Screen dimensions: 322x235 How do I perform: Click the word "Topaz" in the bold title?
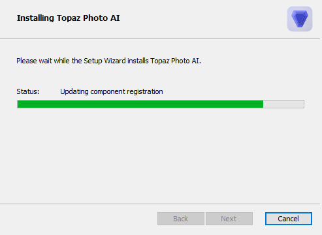(69, 18)
